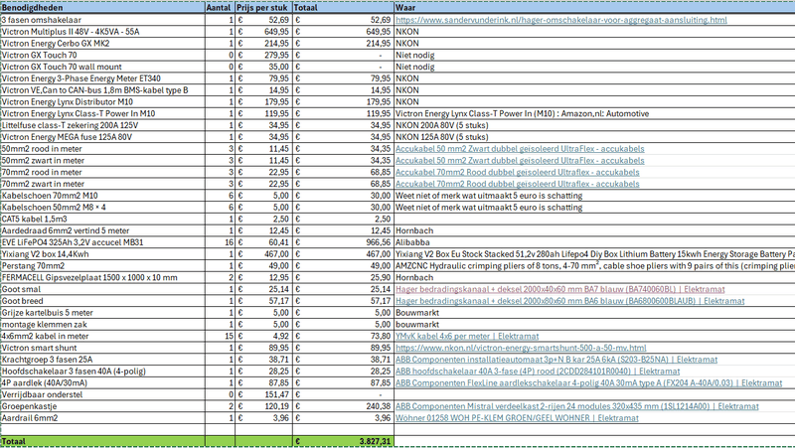Select cell 'Groepenkastje'
795x448 pixels.
[x=103, y=406]
